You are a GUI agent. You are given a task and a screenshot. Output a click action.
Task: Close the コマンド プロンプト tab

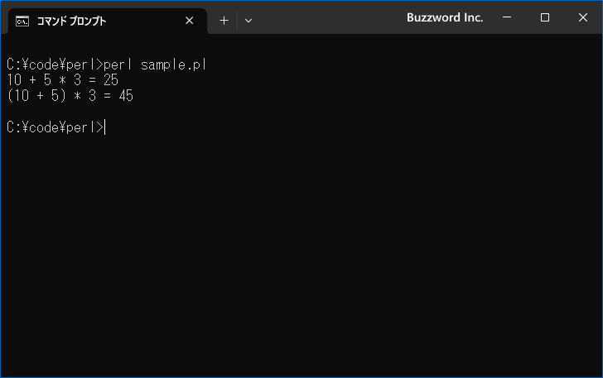pyautogui.click(x=189, y=21)
